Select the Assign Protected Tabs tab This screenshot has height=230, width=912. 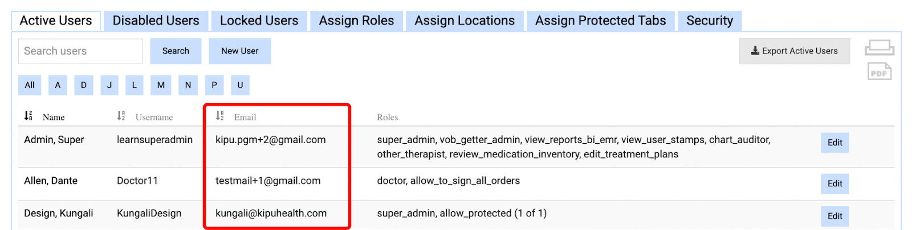[x=600, y=21]
